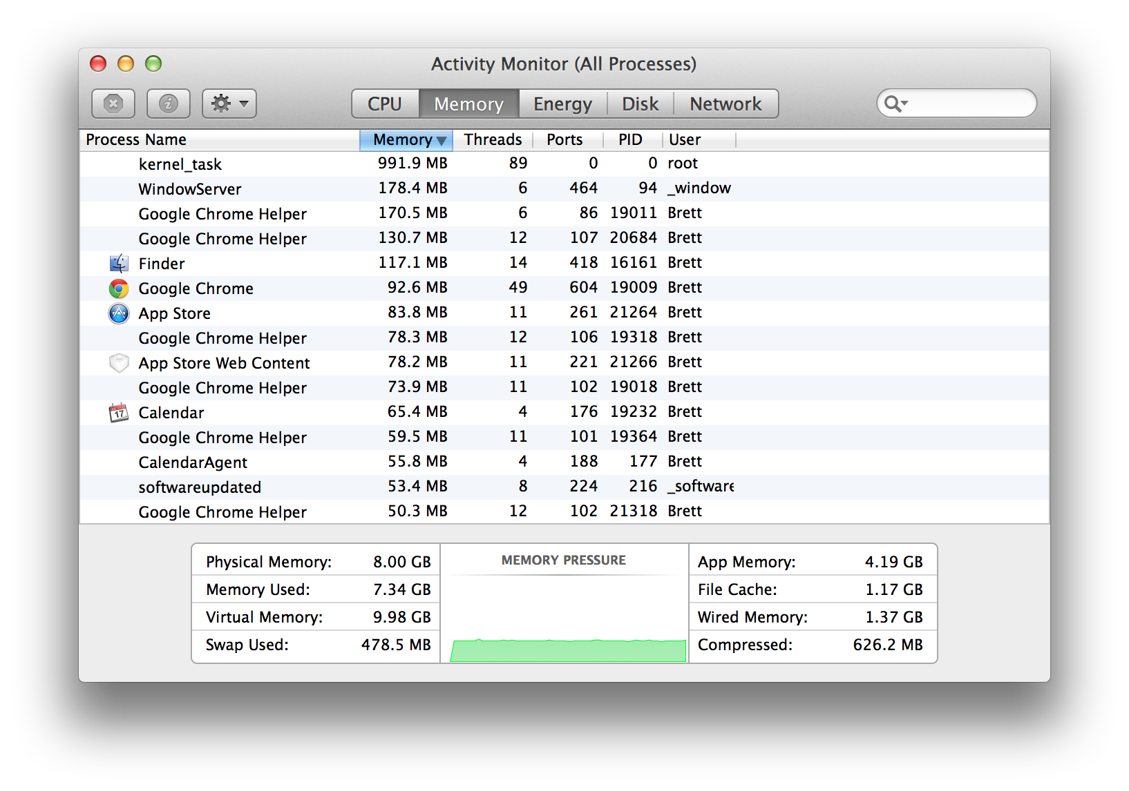Select the softwareupdated process
1129x791 pixels.
[x=564, y=487]
